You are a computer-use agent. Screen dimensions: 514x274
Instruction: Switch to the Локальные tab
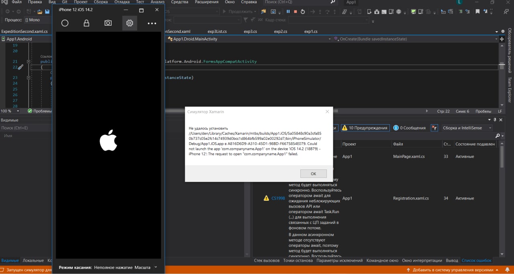pyautogui.click(x=34, y=260)
